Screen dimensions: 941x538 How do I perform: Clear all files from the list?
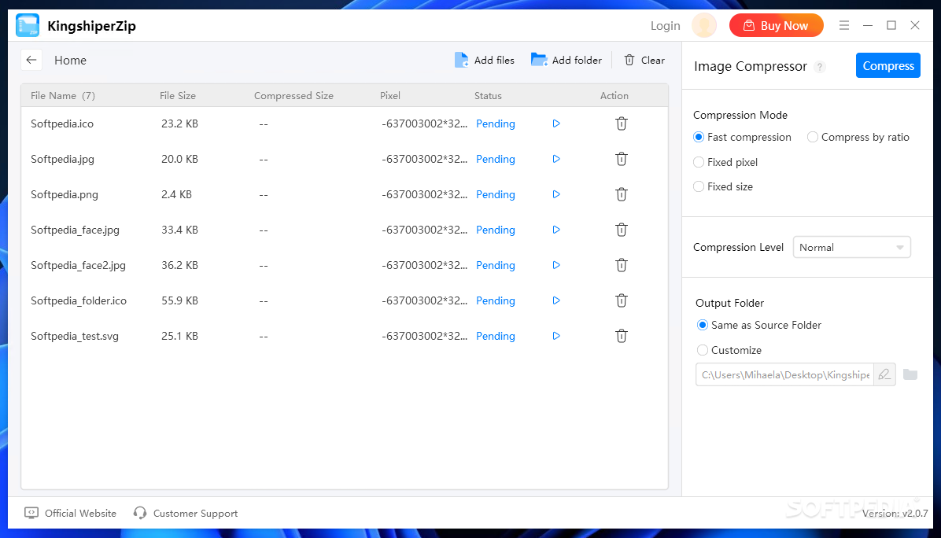pos(644,60)
